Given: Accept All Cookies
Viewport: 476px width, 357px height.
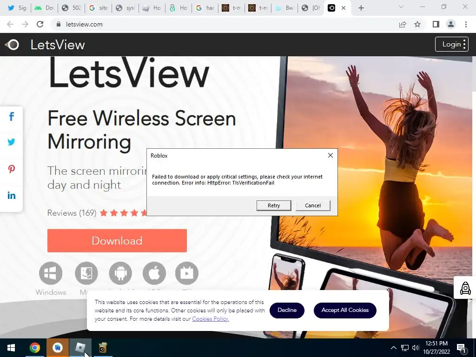Looking at the screenshot, I should pos(345,310).
